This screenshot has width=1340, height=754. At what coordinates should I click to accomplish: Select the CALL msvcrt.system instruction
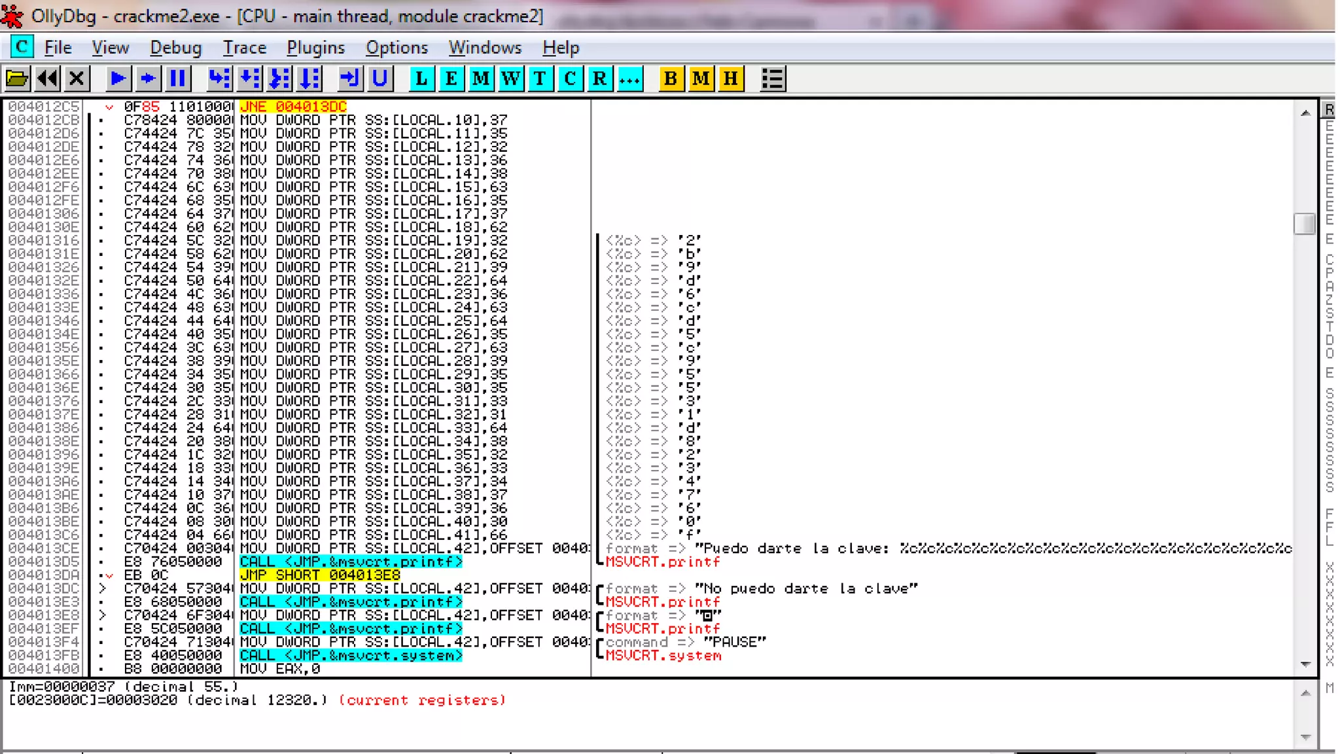click(x=351, y=655)
